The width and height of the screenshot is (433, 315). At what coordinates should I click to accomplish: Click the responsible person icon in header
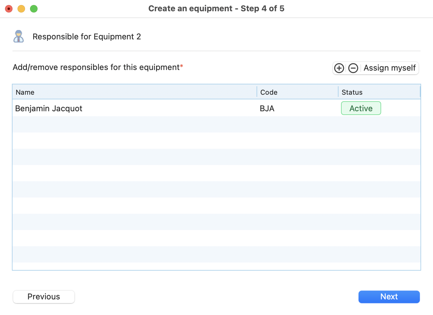tap(19, 36)
